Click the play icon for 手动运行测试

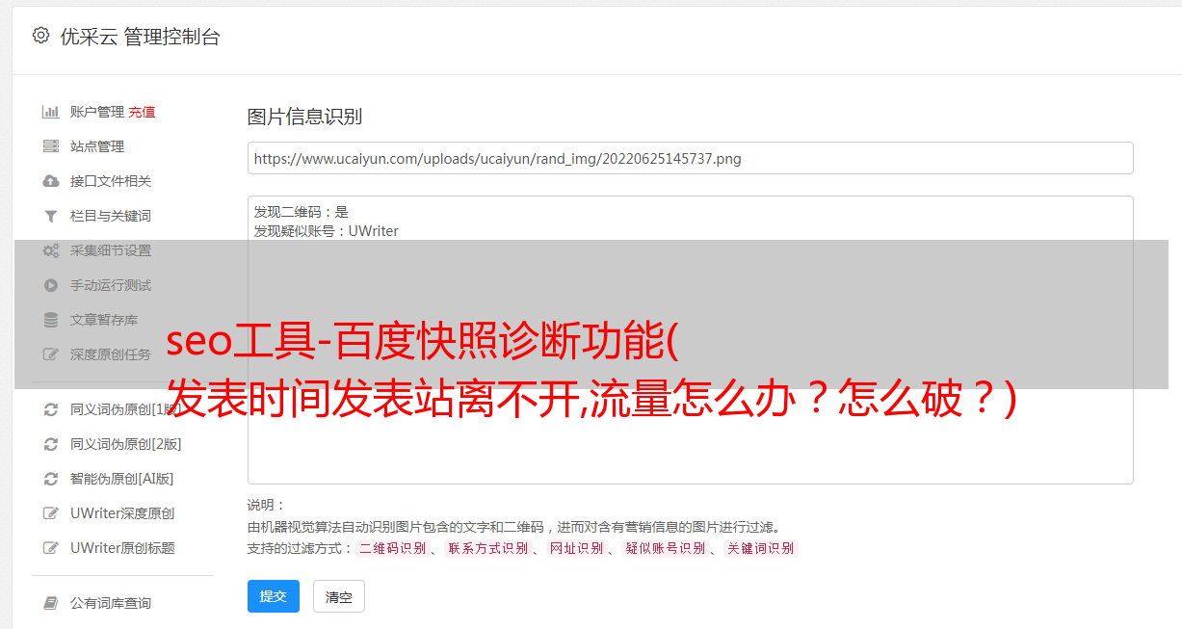point(51,285)
